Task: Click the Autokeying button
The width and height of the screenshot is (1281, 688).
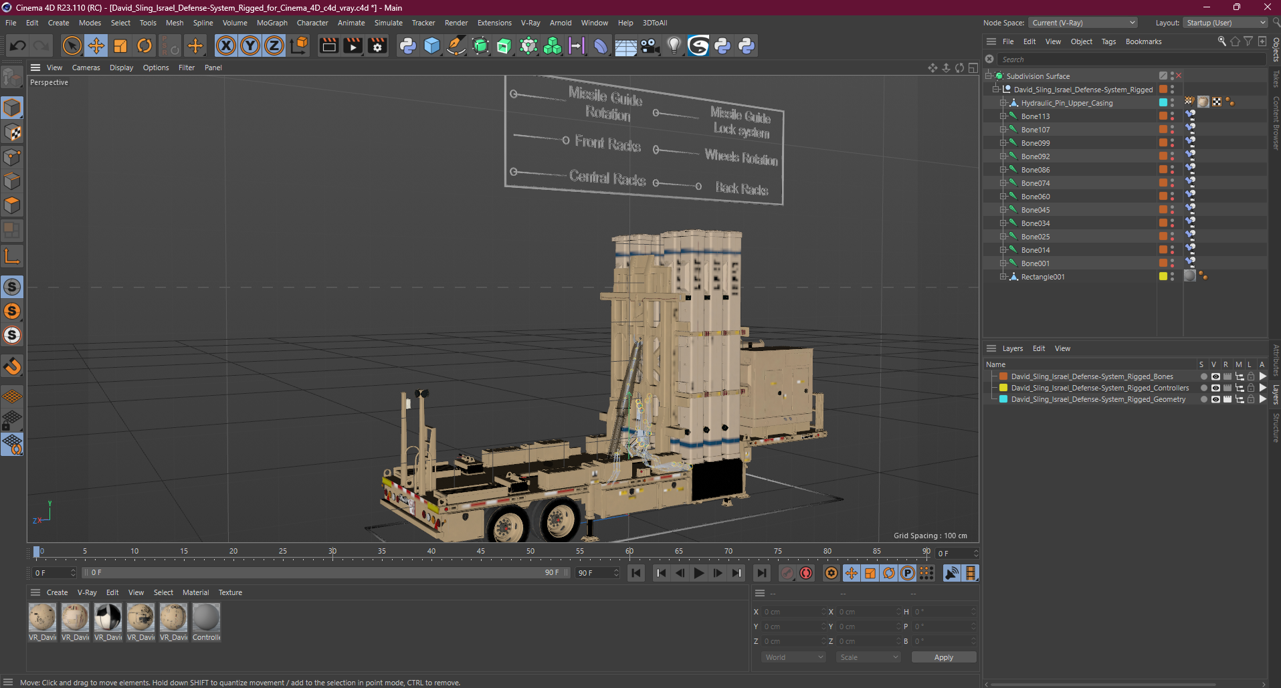Action: pyautogui.click(x=807, y=573)
